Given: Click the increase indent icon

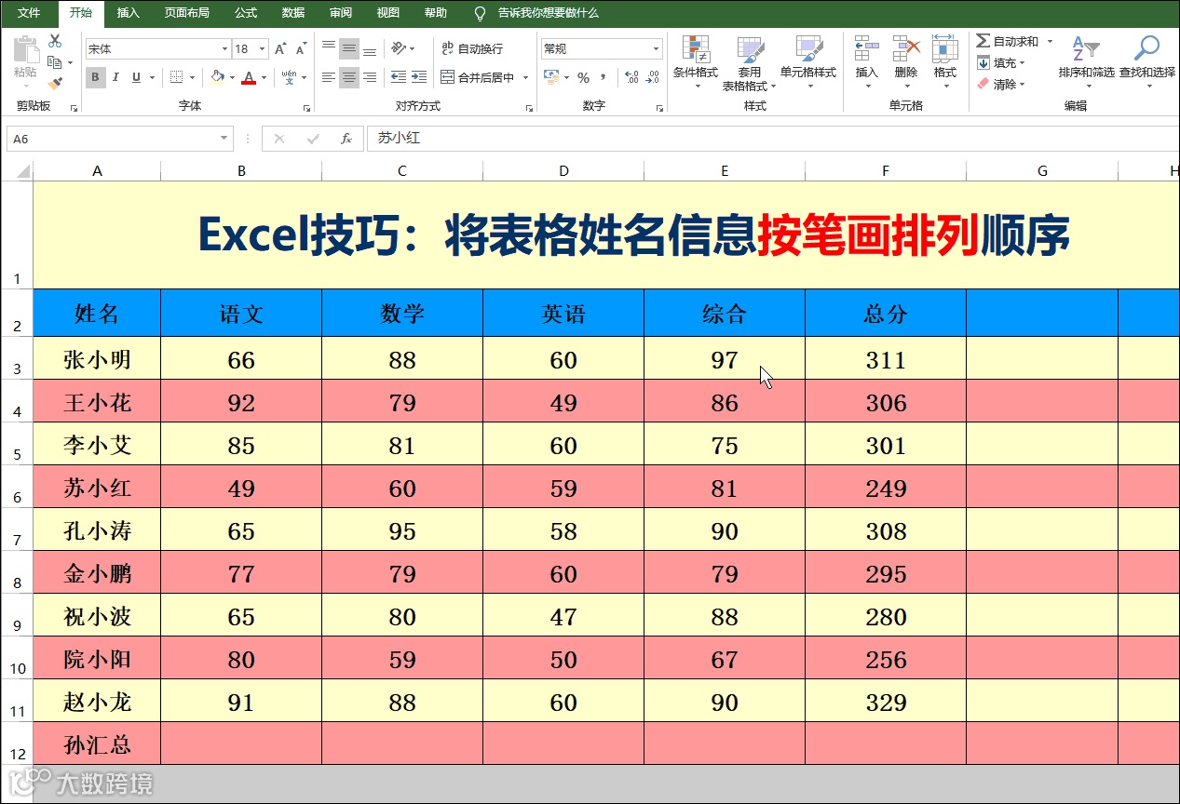Looking at the screenshot, I should 419,77.
